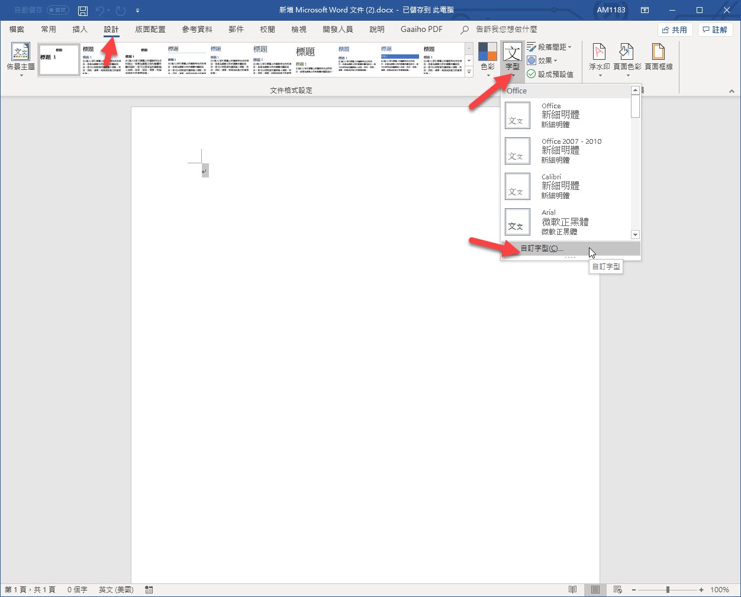Open the 浮水印 watermark menu

(599, 60)
